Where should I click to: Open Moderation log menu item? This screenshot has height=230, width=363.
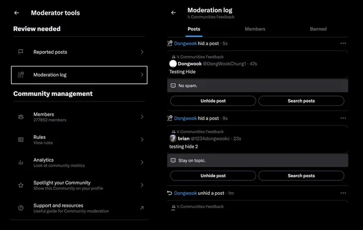click(79, 75)
